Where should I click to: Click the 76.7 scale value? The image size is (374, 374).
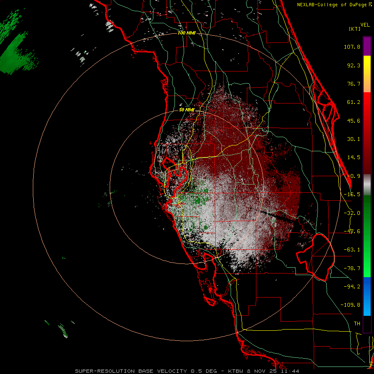354,84
